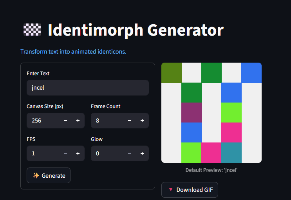Click the Download GIF button
291x200 pixels.
click(x=190, y=190)
